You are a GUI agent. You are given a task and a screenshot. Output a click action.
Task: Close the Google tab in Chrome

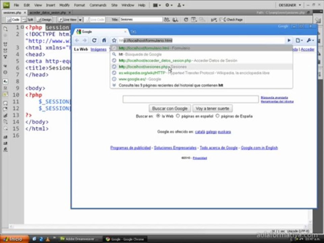coord(125,32)
